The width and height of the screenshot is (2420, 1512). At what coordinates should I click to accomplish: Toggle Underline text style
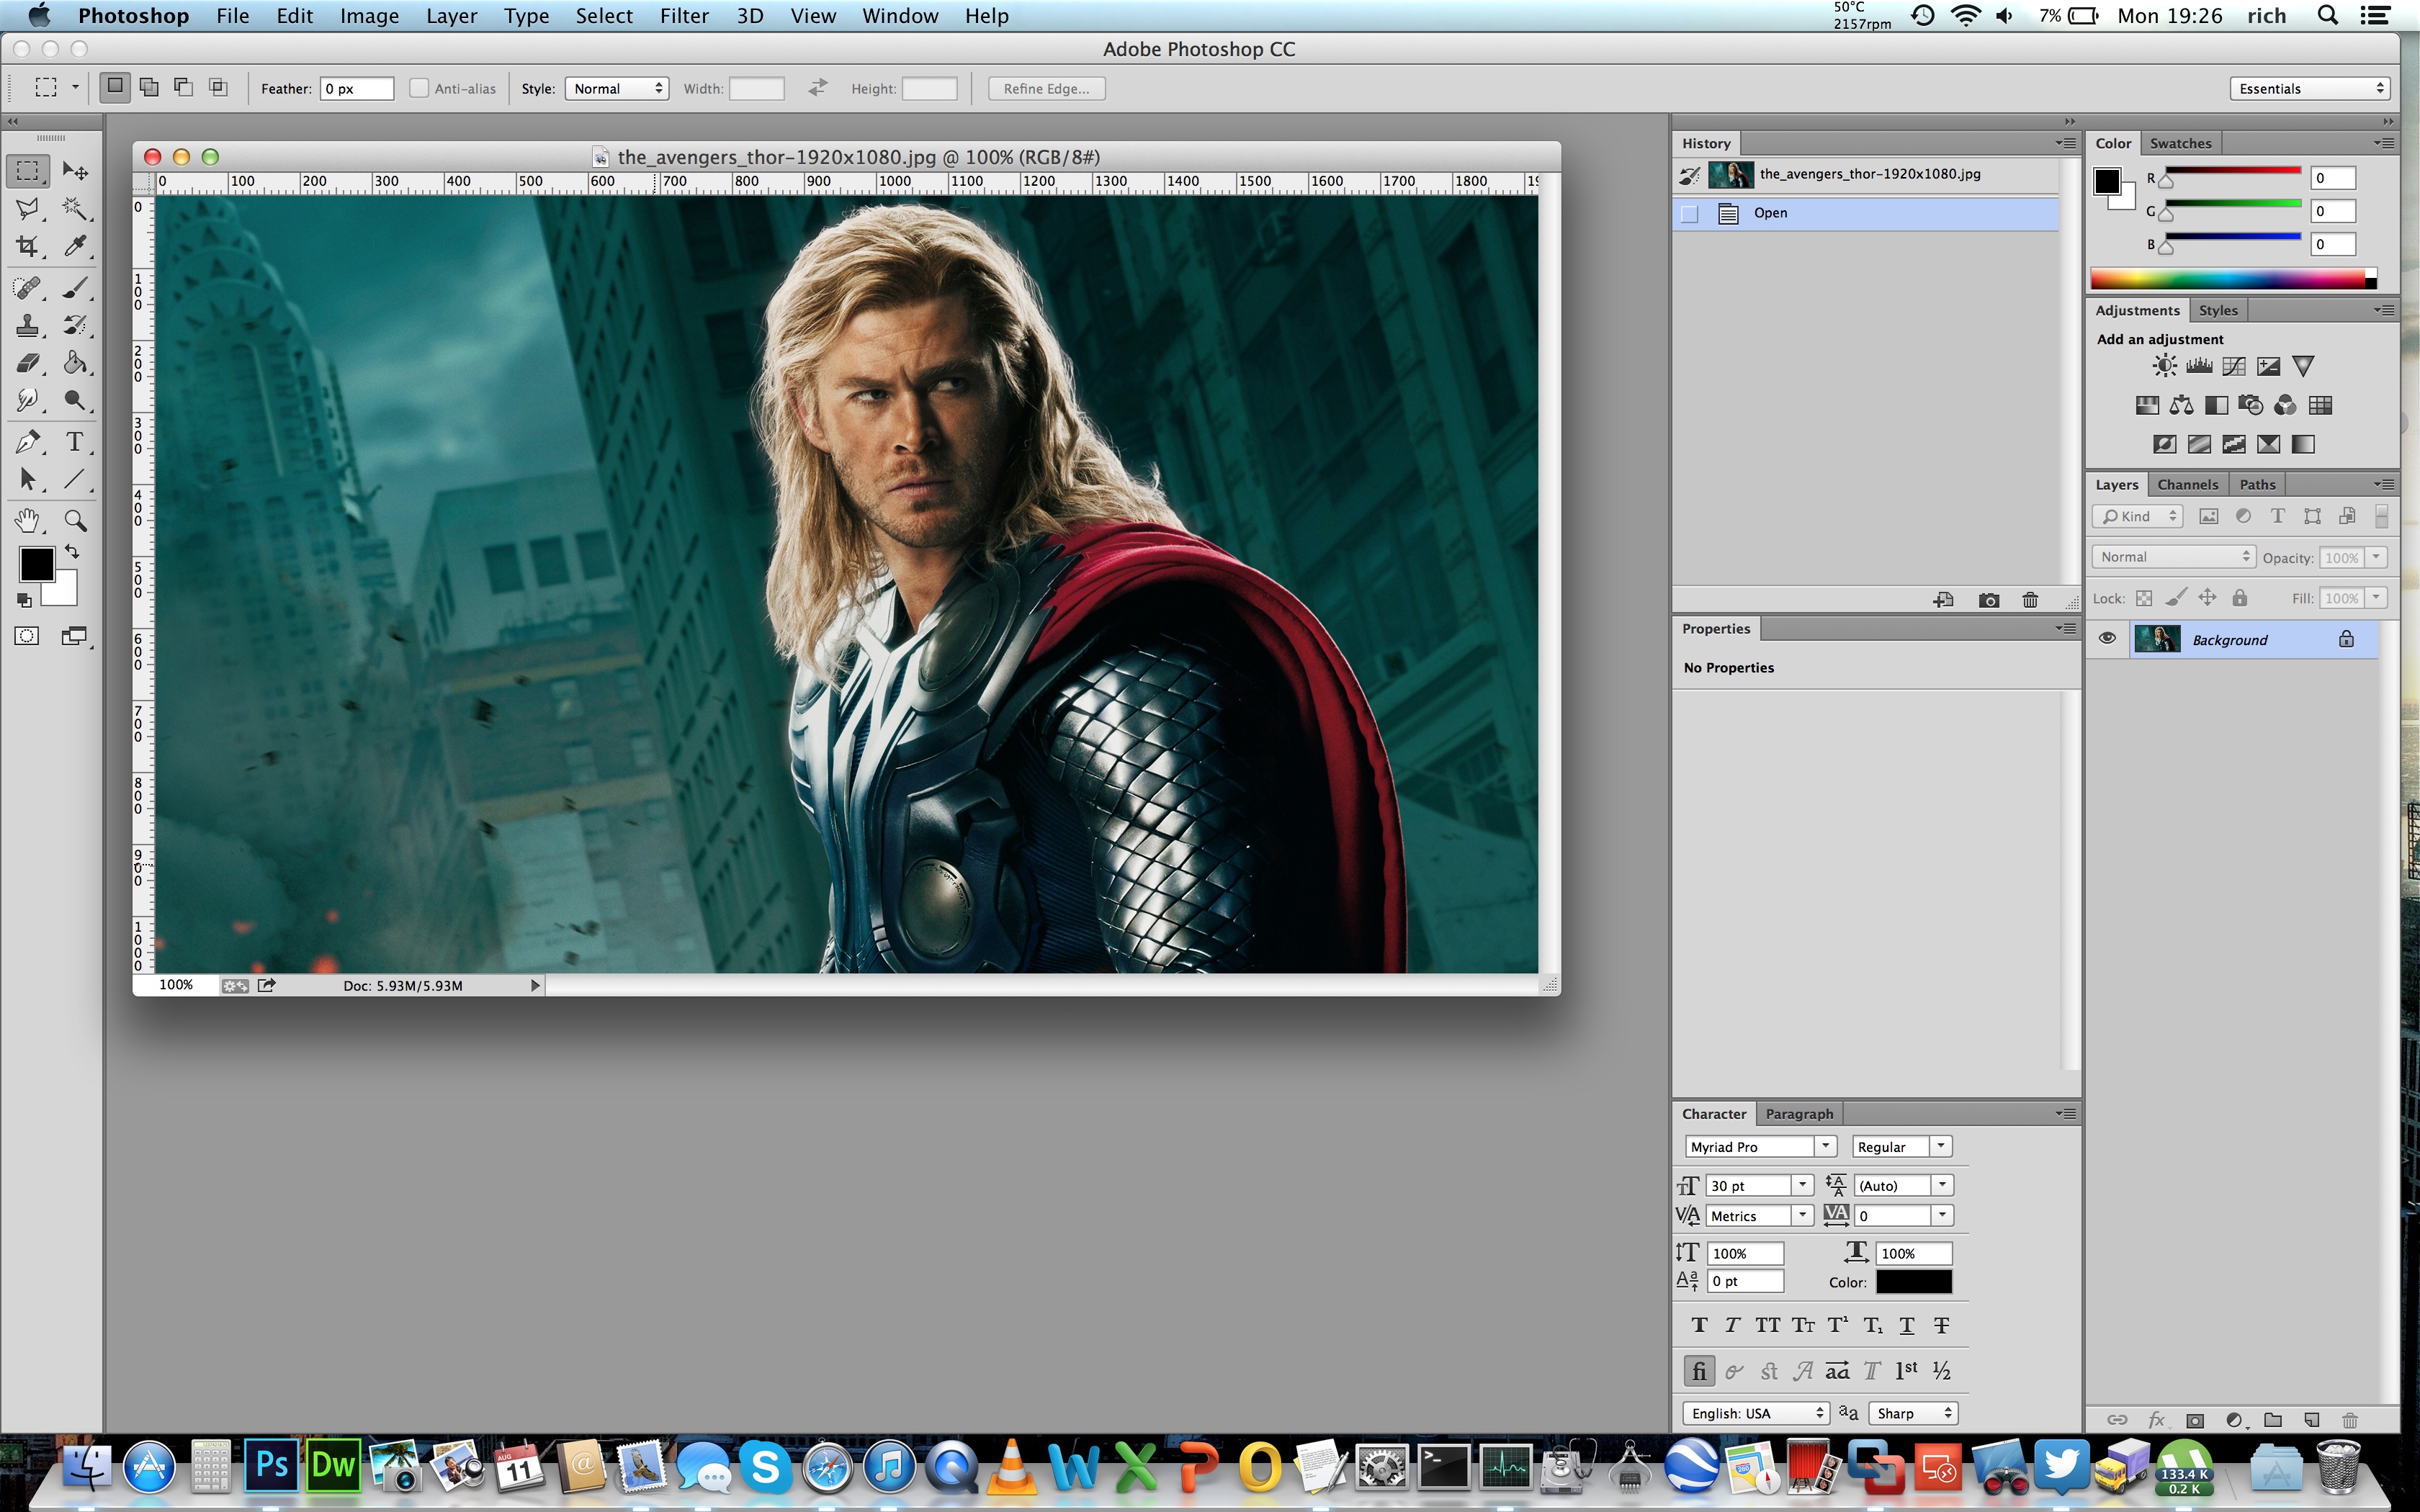point(1907,1325)
